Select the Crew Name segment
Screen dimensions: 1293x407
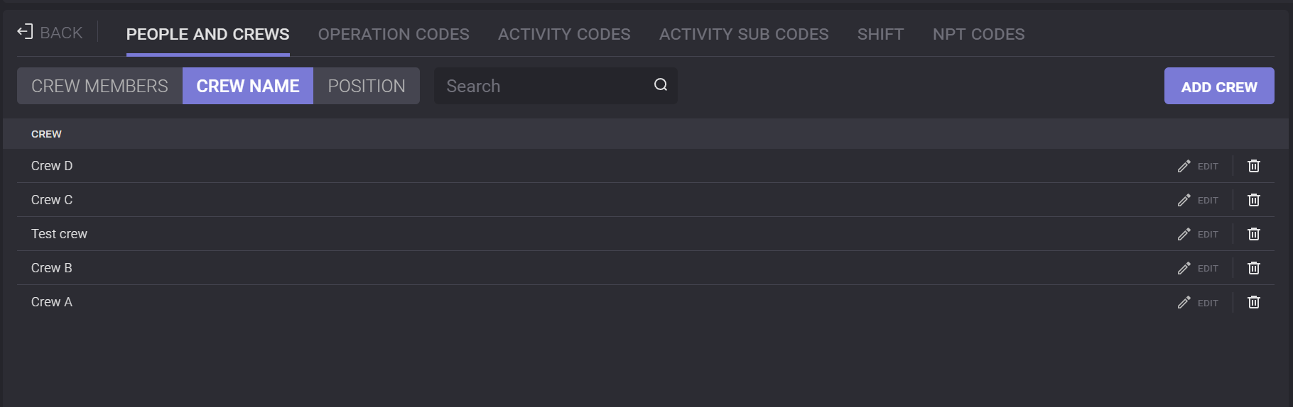click(x=248, y=86)
